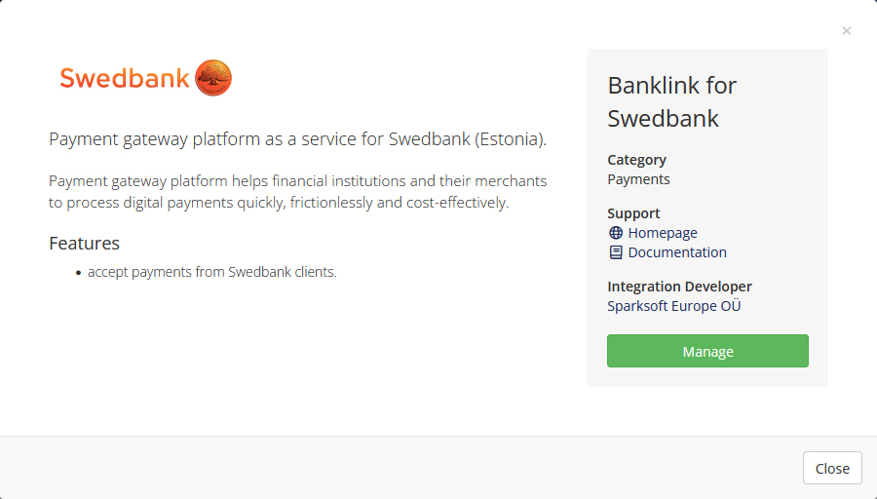Screen dimensions: 877x499
Task: Click the Integration Developer heading
Action: click(679, 287)
